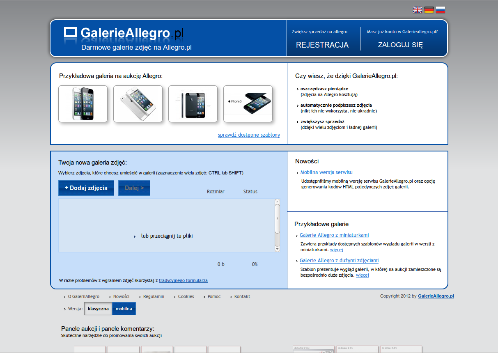Viewport: 498px width, 353px height.
Task: Switch language with the German flag
Action: [x=429, y=10]
